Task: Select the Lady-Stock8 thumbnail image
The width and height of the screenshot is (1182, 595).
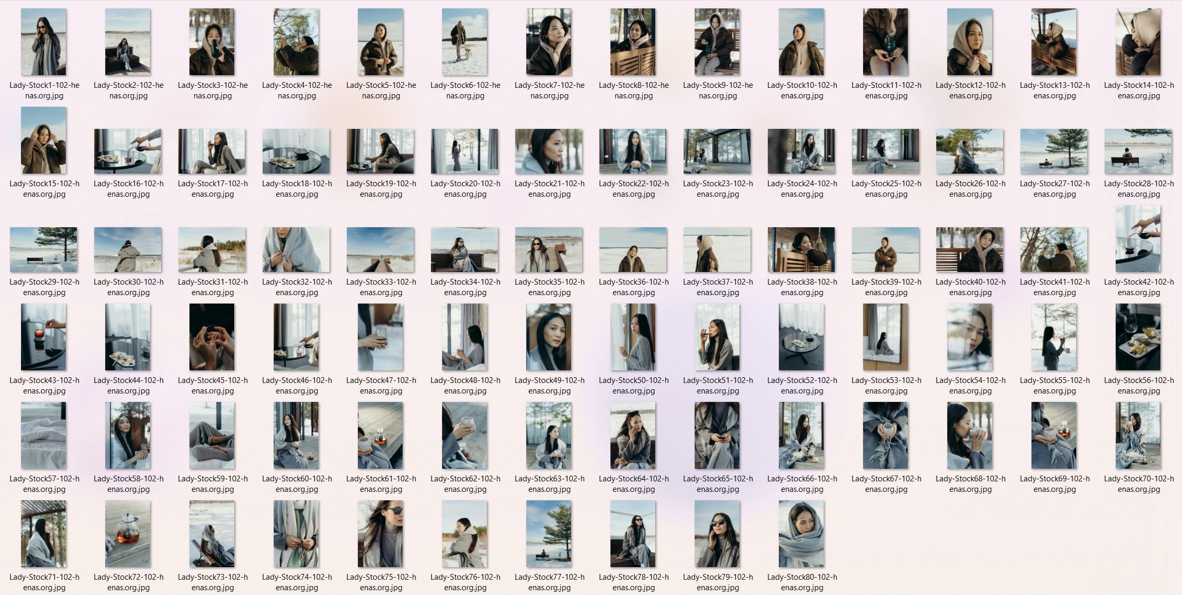Action: [633, 42]
